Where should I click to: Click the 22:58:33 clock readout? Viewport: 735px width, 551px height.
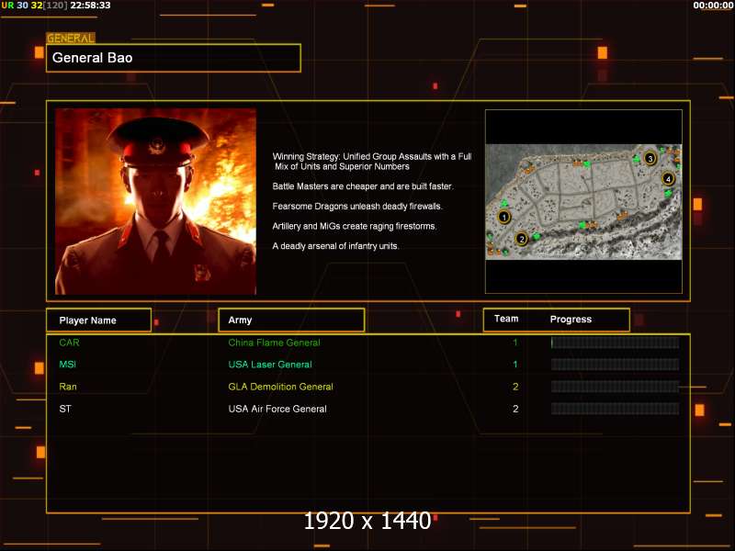90,6
